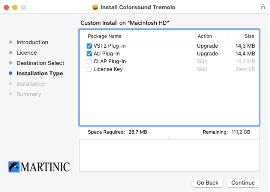The image size is (270, 192).
Task: Click Skip action for License Key
Action: pos(202,69)
